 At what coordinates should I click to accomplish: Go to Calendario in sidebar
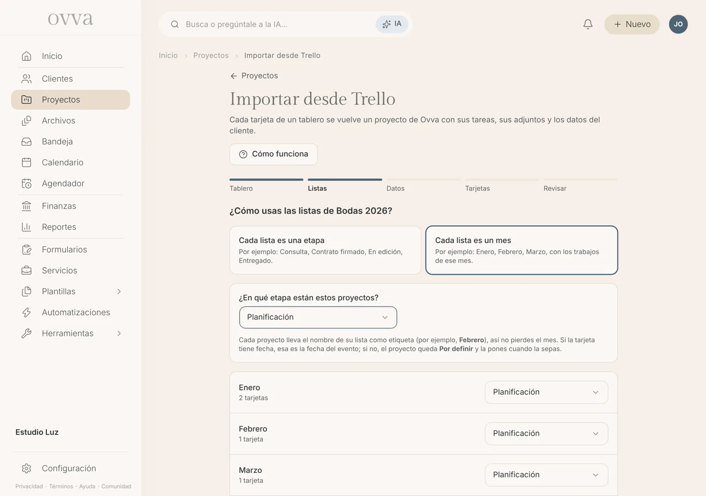pos(71,162)
